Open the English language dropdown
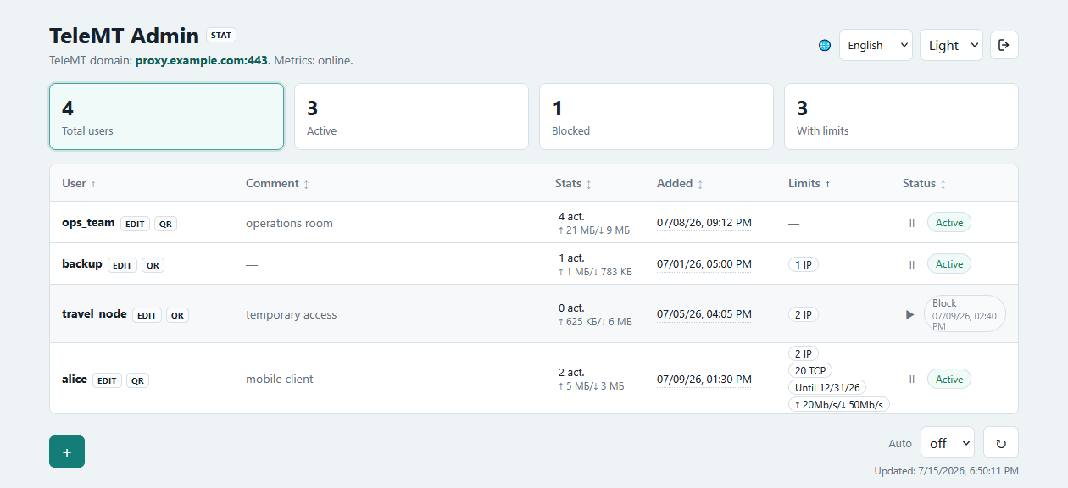The height and width of the screenshot is (488, 1068). point(876,45)
